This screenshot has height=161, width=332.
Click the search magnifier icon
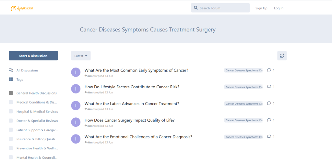click(196, 8)
